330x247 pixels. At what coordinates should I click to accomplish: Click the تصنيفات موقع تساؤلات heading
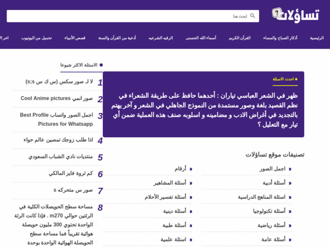pyautogui.click(x=275, y=155)
